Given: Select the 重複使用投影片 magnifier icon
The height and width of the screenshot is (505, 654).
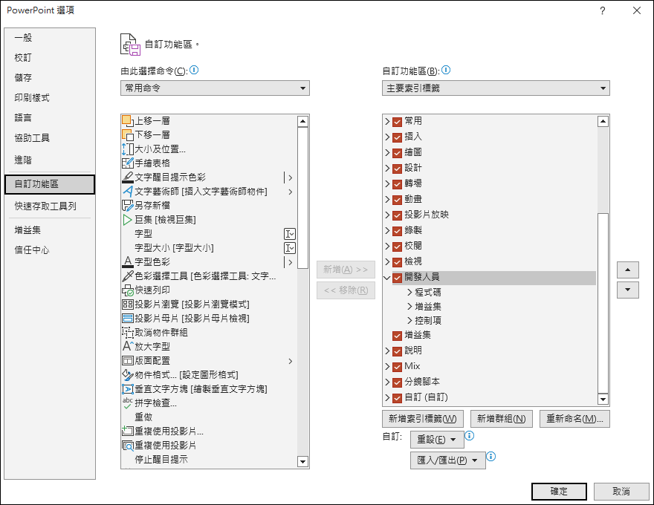Looking at the screenshot, I should click(127, 446).
